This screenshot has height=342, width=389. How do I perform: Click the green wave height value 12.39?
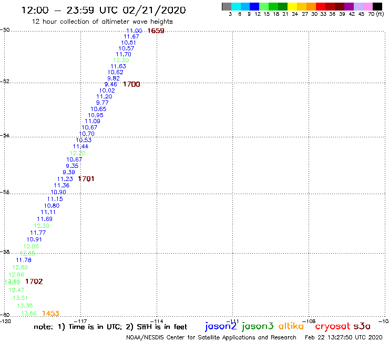tap(42, 226)
